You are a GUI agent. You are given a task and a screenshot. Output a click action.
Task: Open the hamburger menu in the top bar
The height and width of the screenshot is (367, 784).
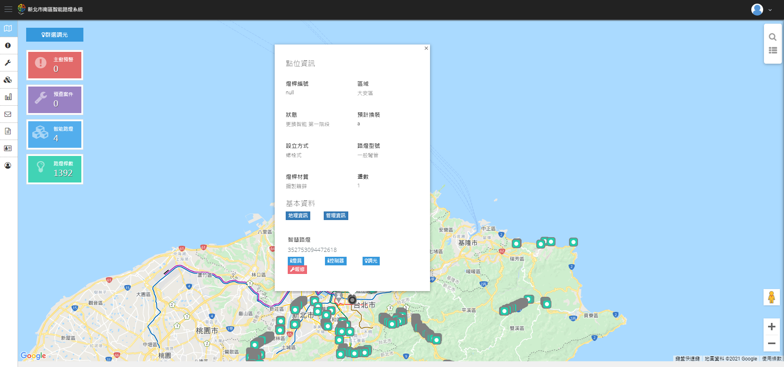[8, 9]
